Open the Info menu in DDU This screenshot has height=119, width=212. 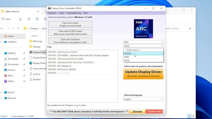click(x=85, y=13)
